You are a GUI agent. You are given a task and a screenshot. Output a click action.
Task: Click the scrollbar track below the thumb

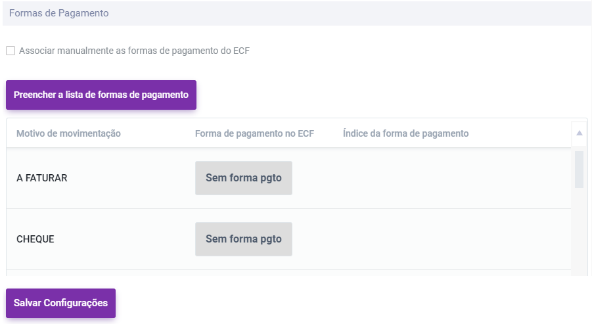pos(579,230)
